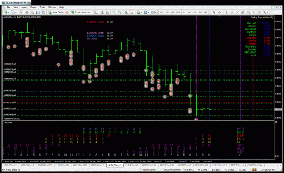Open the Charts menu
Viewport: 284px width, 173px height.
point(33,7)
